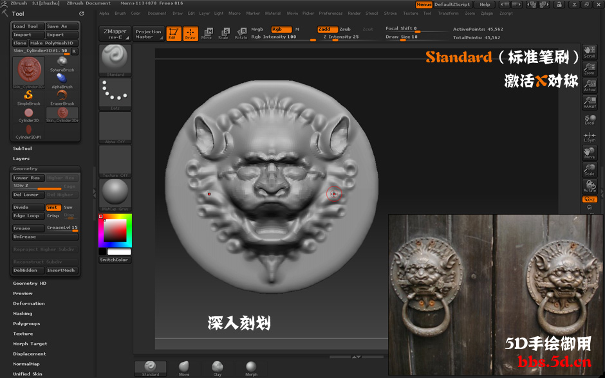Pick a color in the color picker square

(x=115, y=230)
